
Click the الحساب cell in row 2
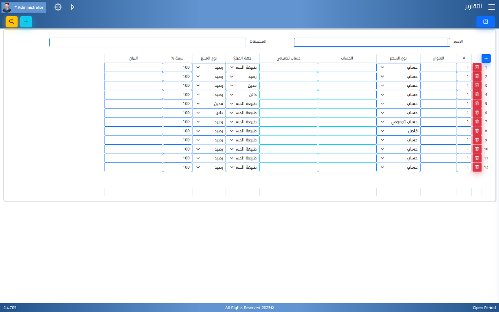pyautogui.click(x=347, y=77)
